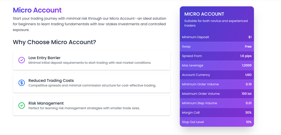Select the Minimum Deposit row
281x135 pixels.
click(x=217, y=37)
